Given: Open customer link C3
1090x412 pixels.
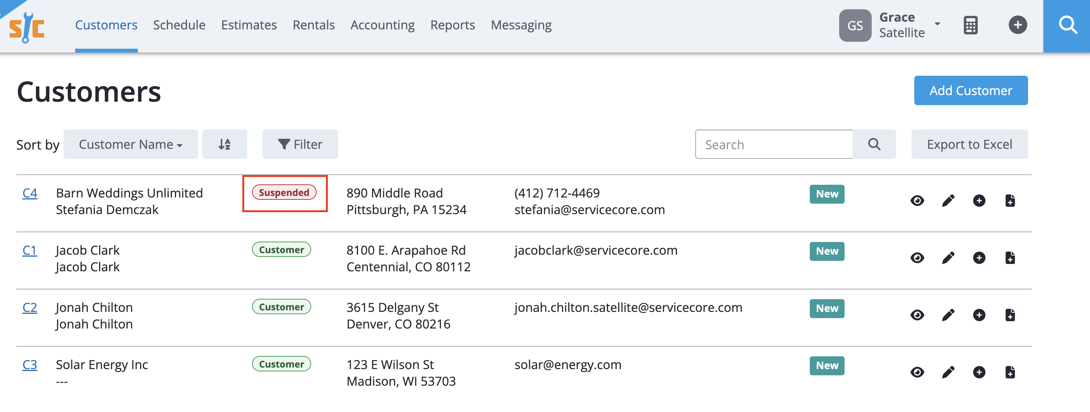Looking at the screenshot, I should coord(30,365).
